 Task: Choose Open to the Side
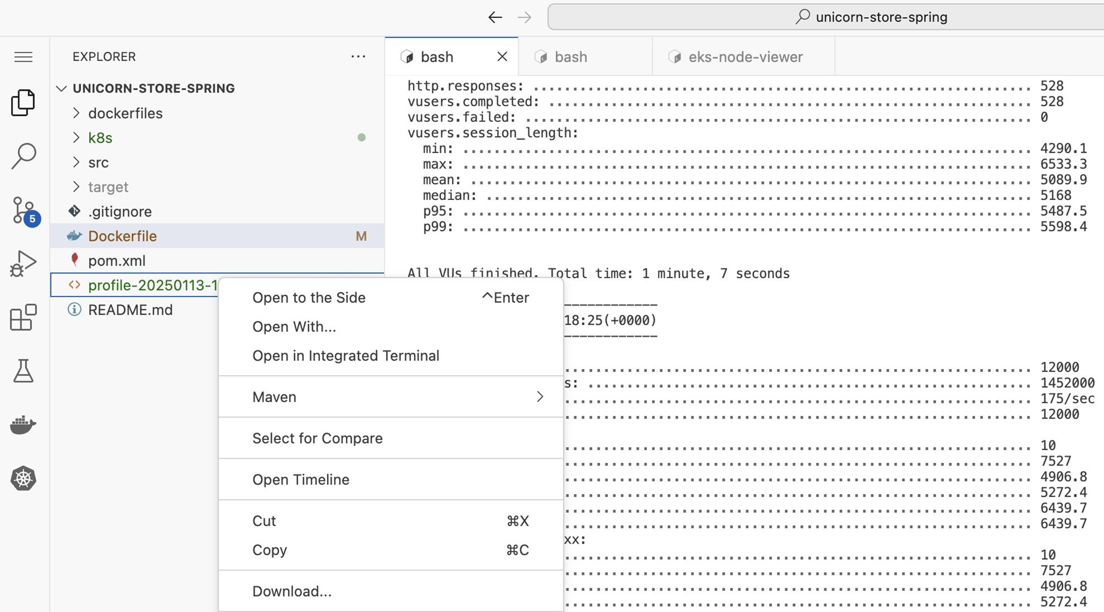point(390,297)
